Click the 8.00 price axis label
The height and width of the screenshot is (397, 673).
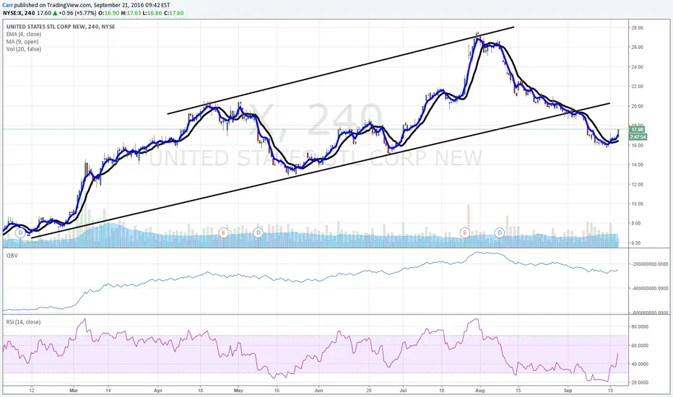[638, 224]
